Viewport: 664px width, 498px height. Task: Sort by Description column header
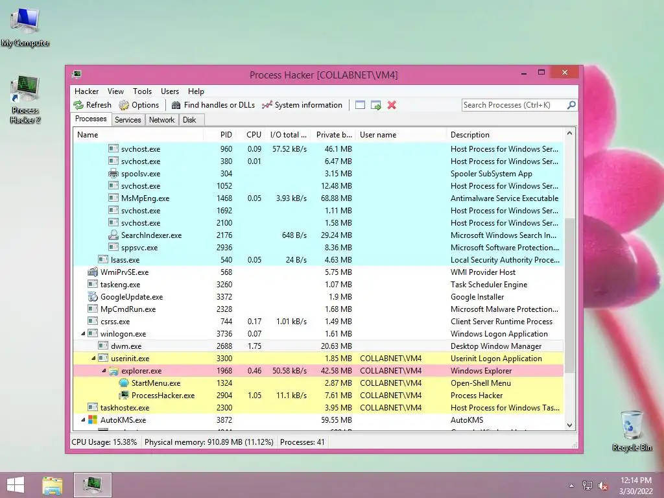coord(505,135)
